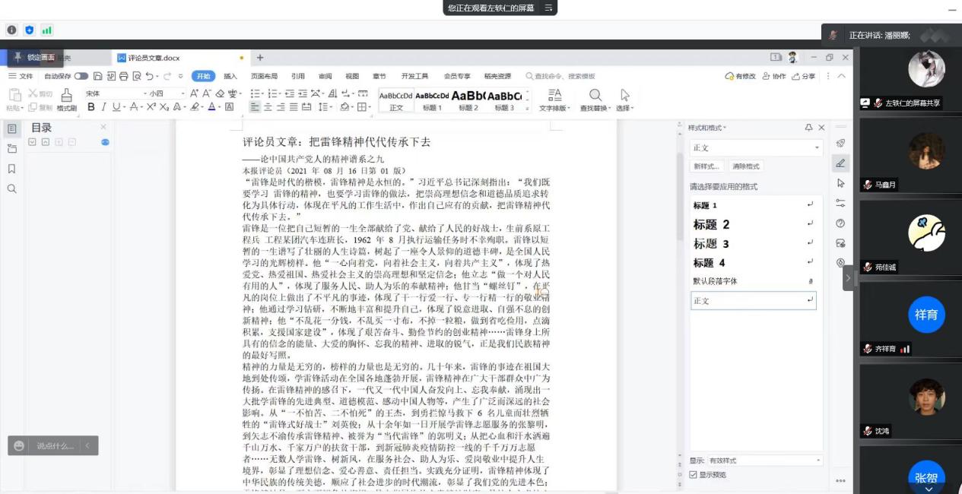Click the 新样式... button
This screenshot has height=494, width=962.
[x=707, y=166]
